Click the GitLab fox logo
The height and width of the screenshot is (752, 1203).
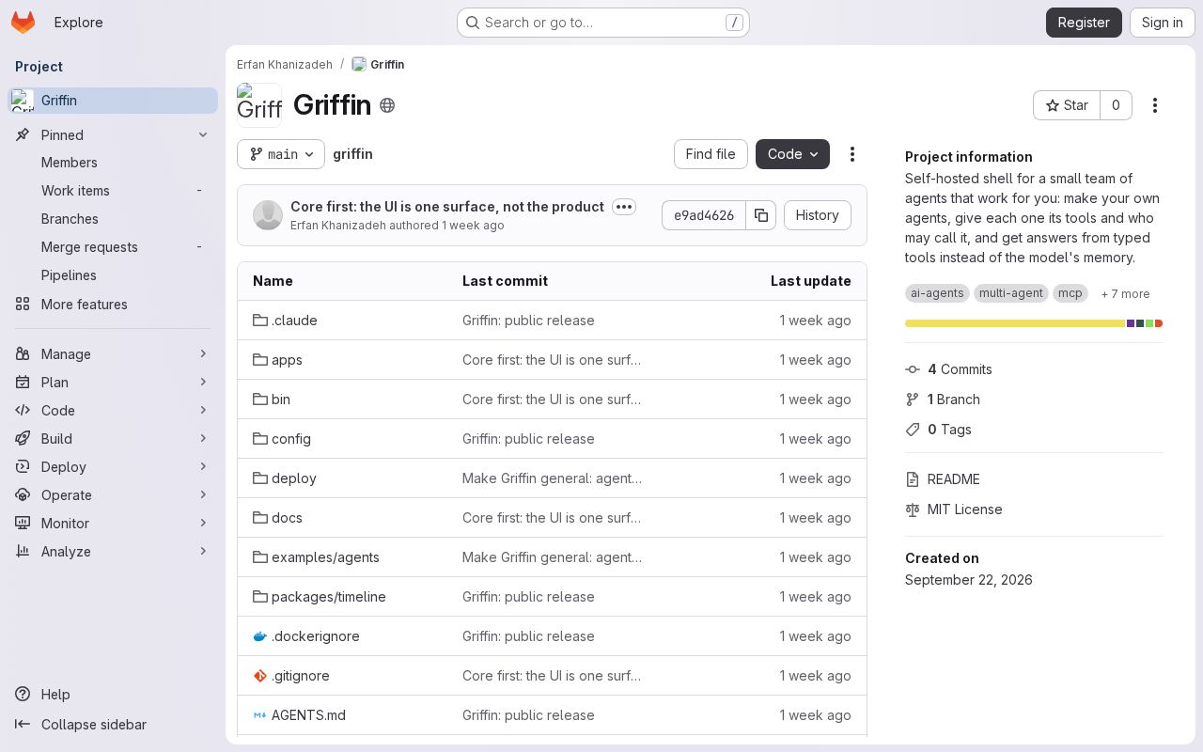click(23, 23)
